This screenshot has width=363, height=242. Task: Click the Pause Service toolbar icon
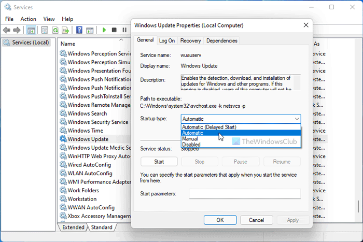click(124, 30)
